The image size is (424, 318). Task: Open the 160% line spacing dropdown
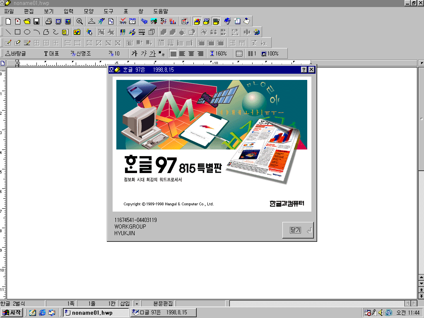coord(219,53)
